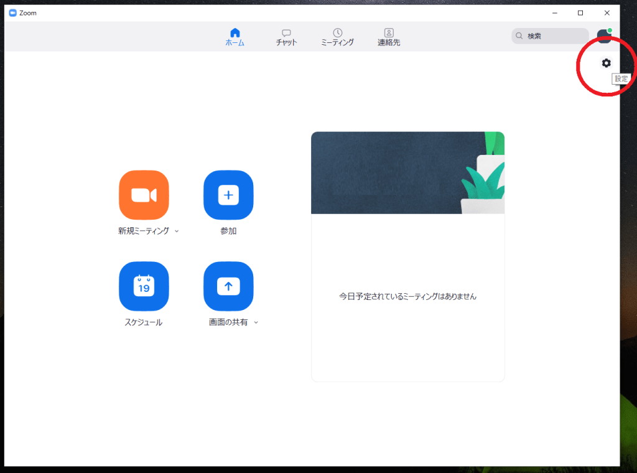Click the 今日予定されているミーティングはありません message
The height and width of the screenshot is (473, 637).
click(x=407, y=296)
